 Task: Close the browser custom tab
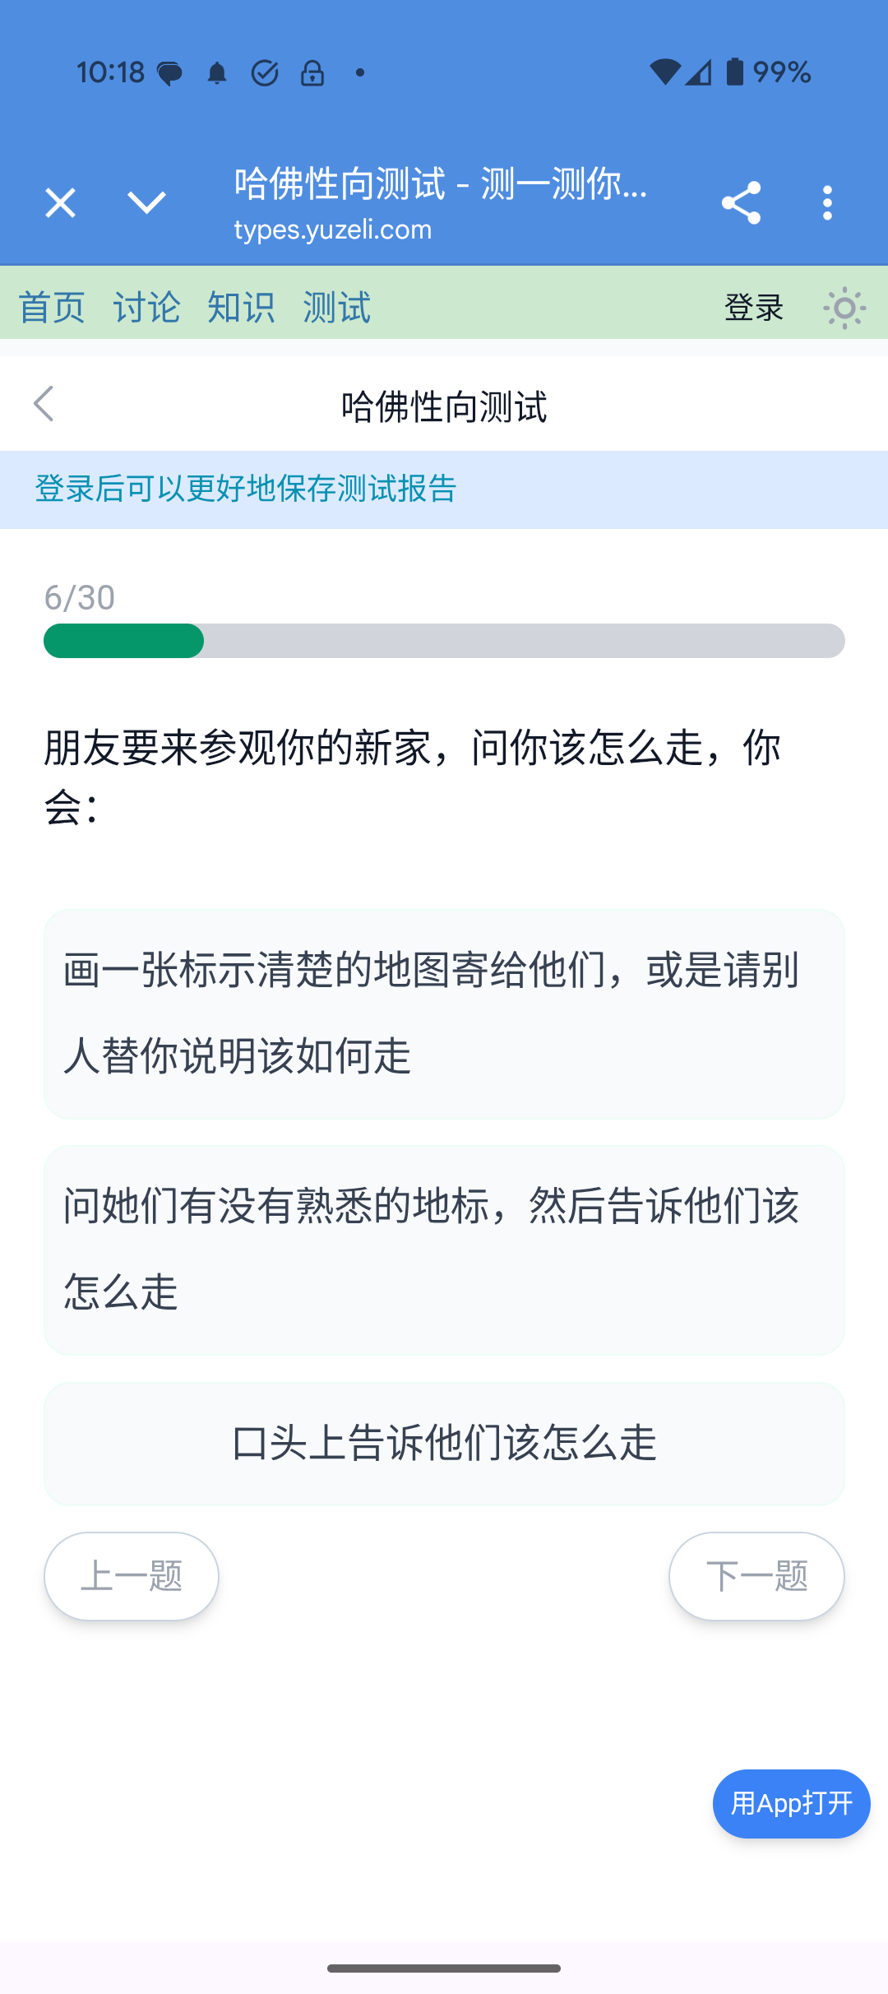click(60, 202)
